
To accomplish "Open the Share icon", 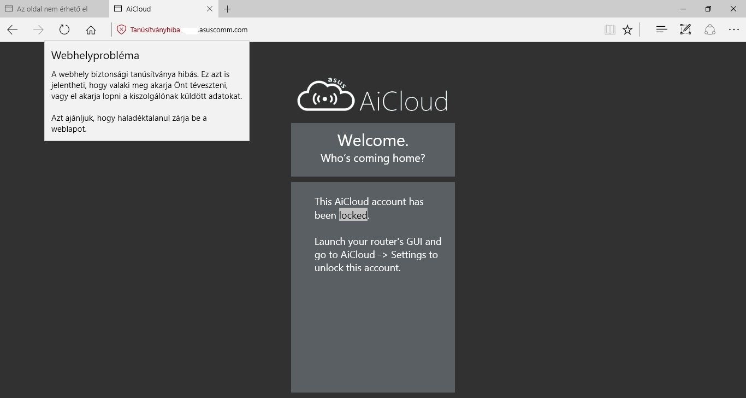I will tap(709, 30).
